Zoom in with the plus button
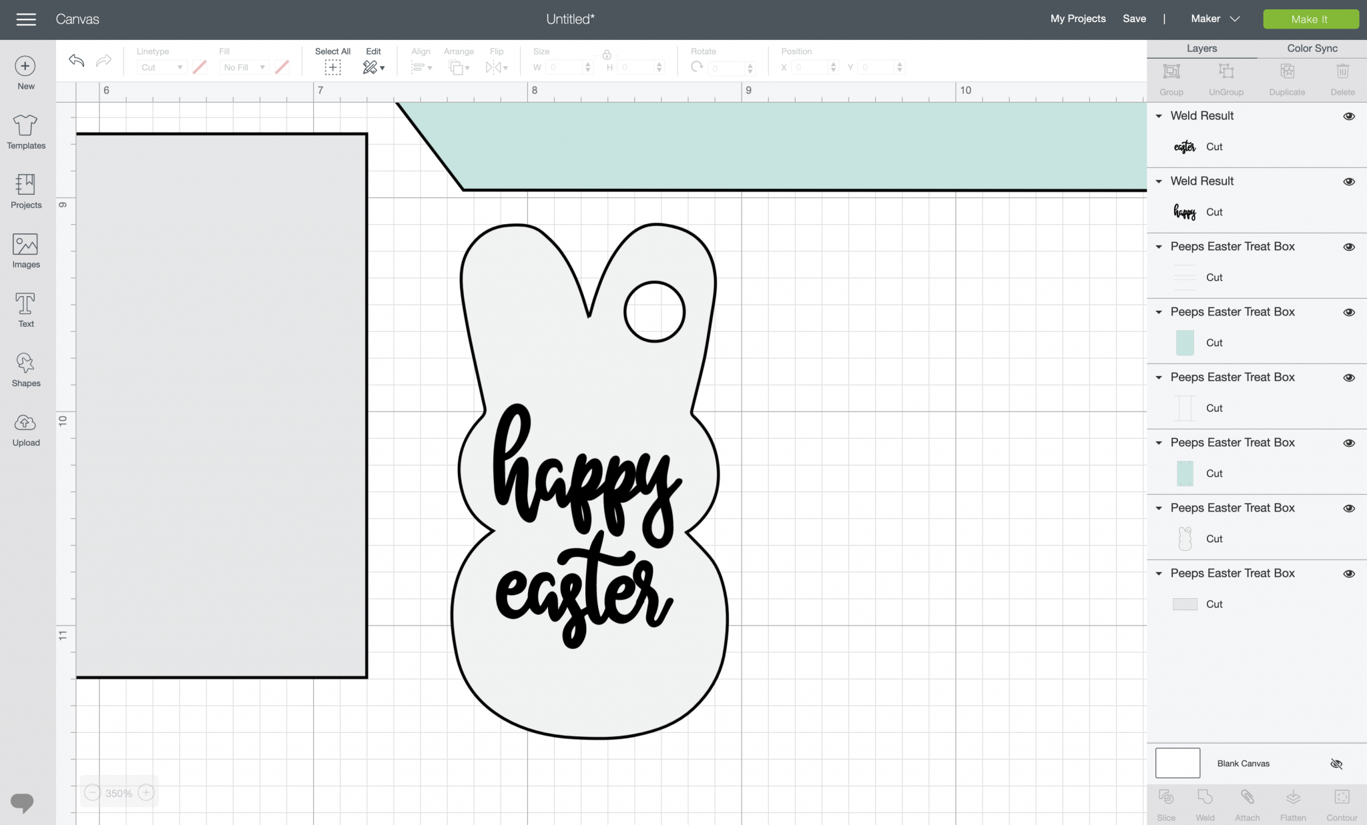Image resolution: width=1367 pixels, height=825 pixels. click(146, 793)
